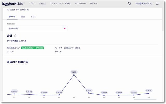Select the データ tab
166x104 pixels.
[x=12, y=17]
